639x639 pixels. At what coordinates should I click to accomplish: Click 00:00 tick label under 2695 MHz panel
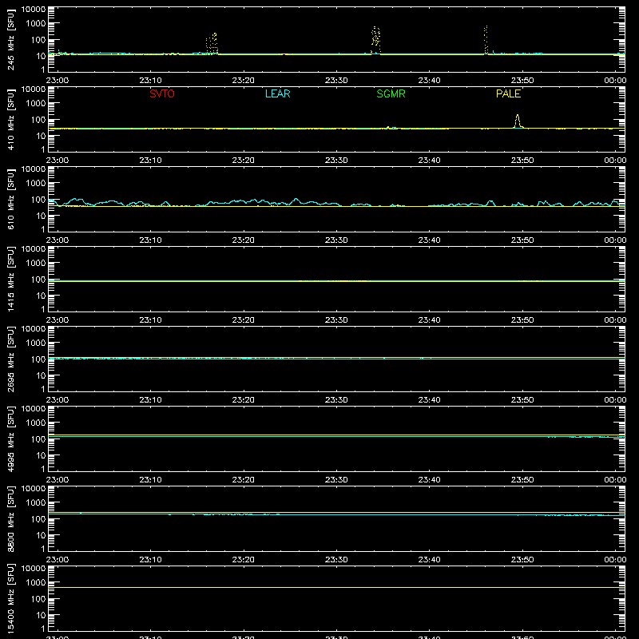coord(615,400)
